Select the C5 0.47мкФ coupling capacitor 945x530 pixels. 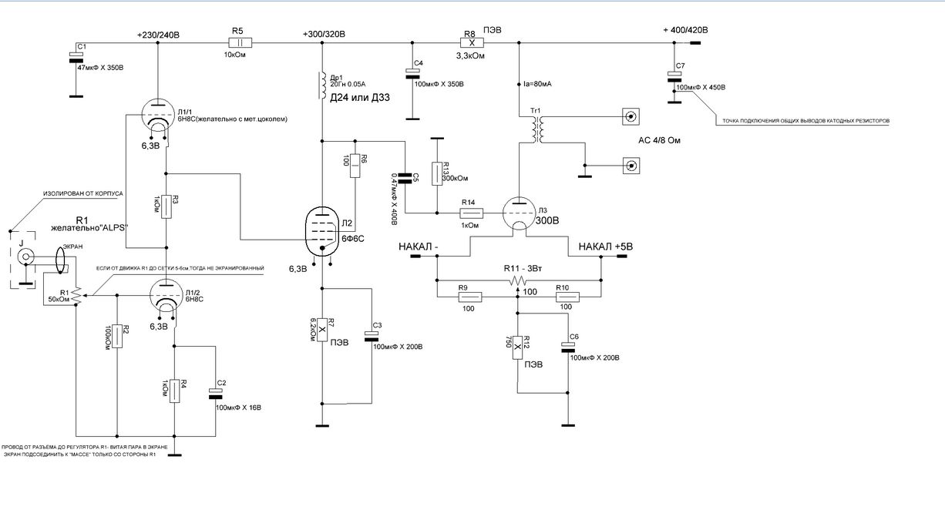[403, 177]
